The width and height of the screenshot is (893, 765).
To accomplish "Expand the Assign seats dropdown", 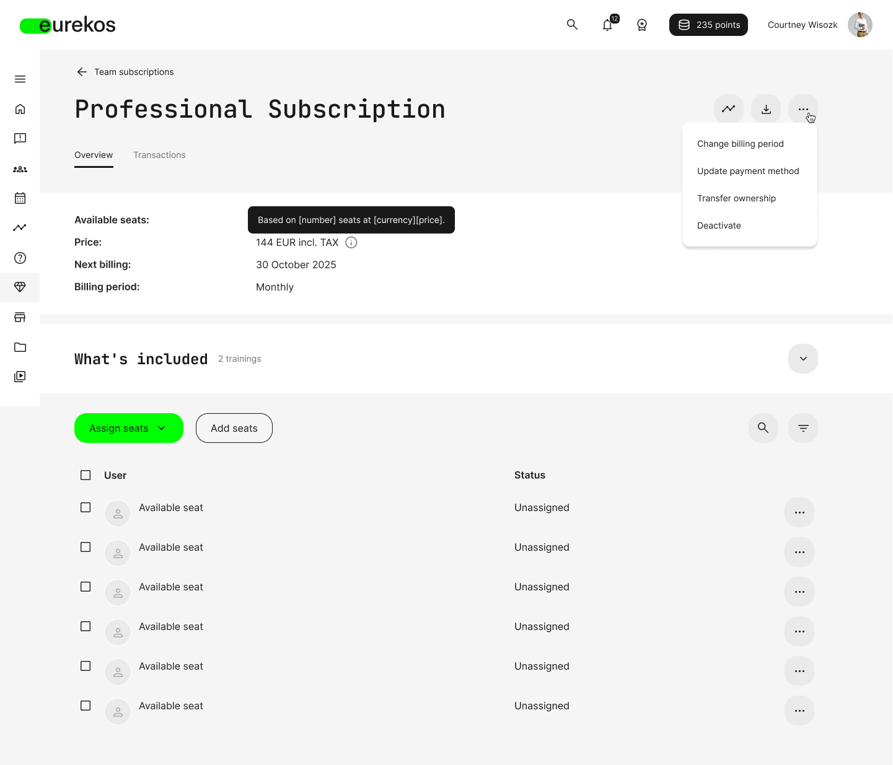I will [x=128, y=428].
